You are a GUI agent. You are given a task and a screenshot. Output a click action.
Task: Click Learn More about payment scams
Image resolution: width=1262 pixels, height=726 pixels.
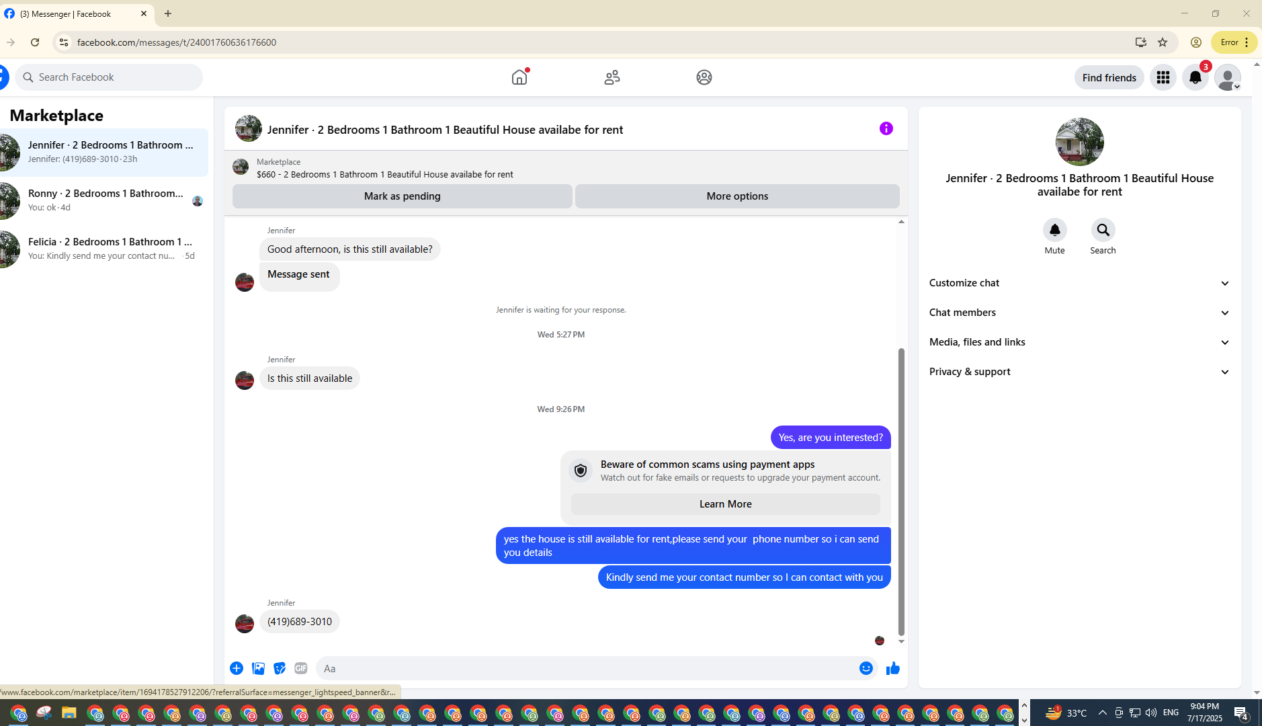click(x=726, y=504)
